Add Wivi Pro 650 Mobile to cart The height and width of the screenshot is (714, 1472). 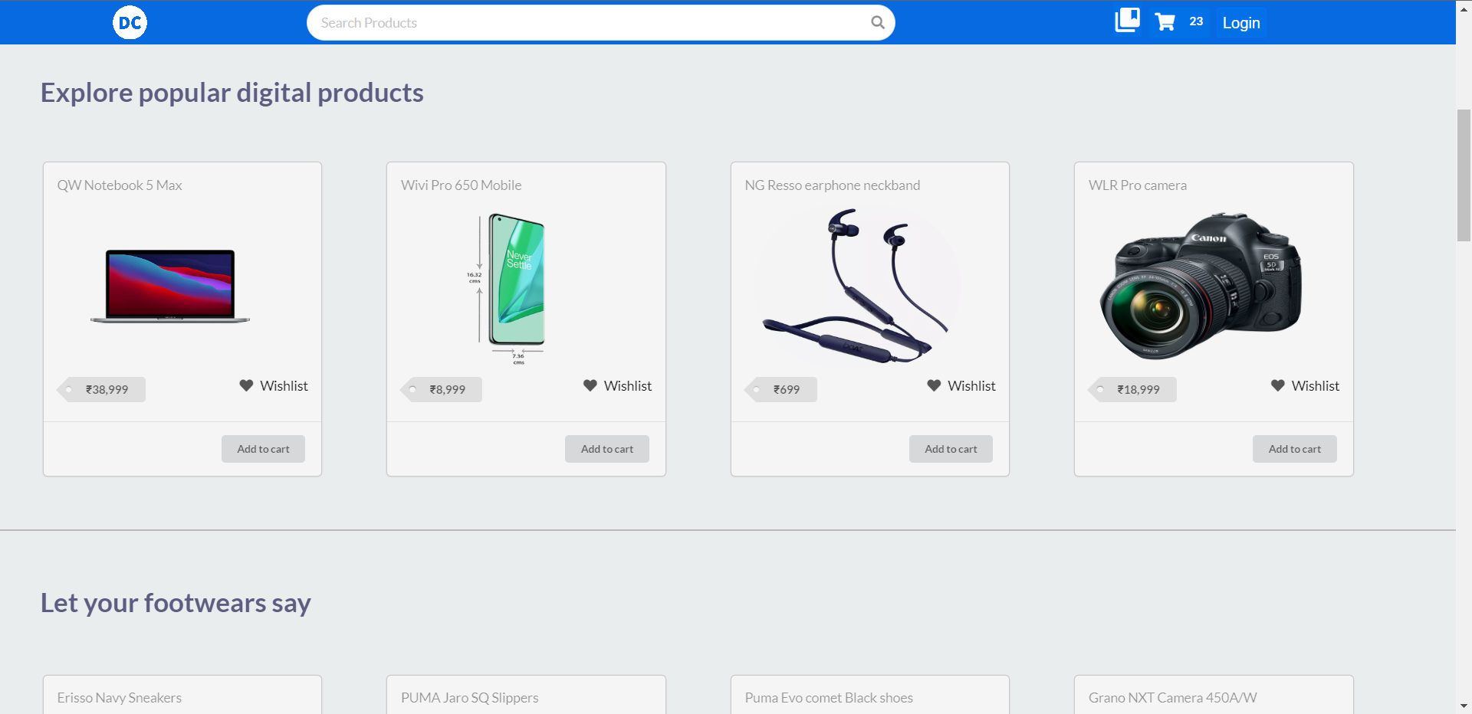tap(607, 449)
